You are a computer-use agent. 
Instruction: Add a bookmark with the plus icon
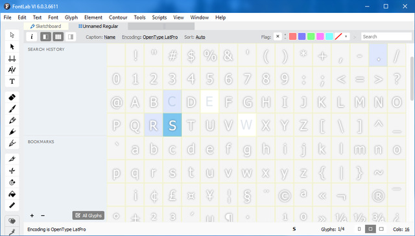click(x=32, y=216)
